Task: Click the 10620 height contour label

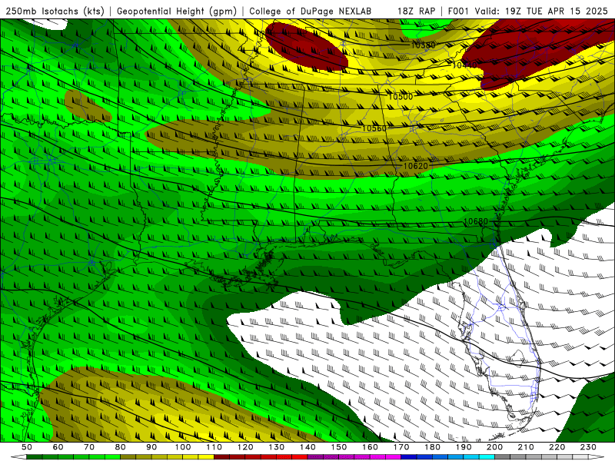Action: (x=415, y=166)
